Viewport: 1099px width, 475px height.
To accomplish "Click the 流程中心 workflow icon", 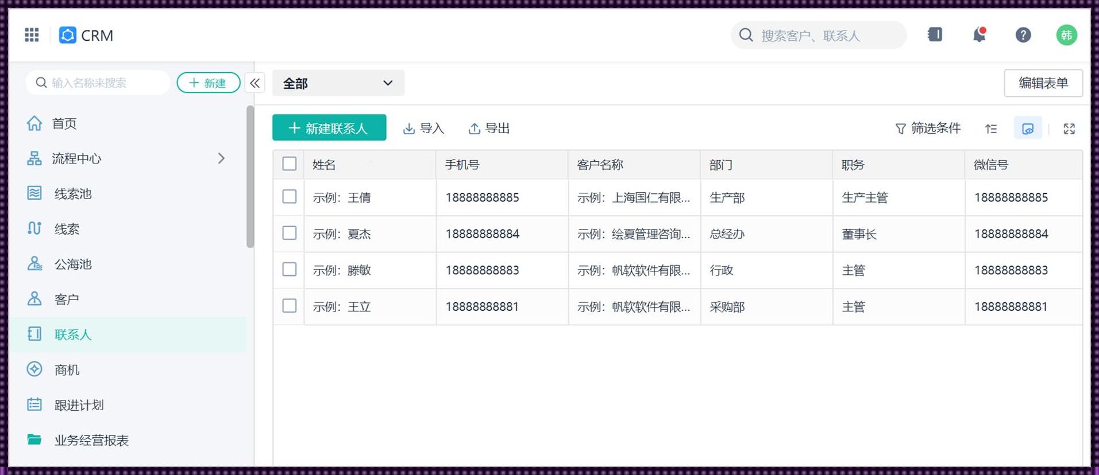I will (x=34, y=158).
